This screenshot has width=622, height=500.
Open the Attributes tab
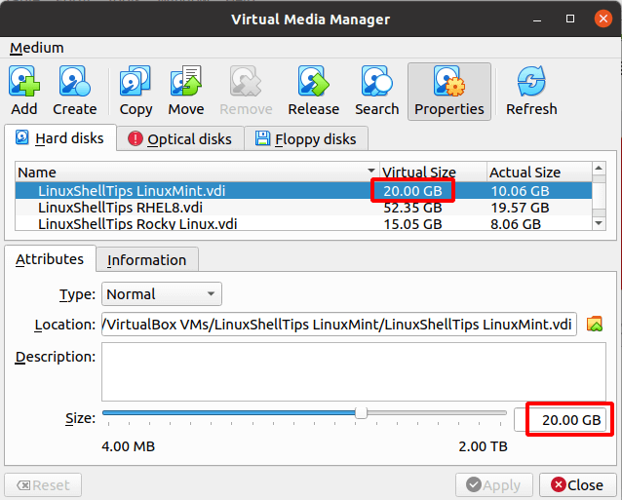(50, 259)
